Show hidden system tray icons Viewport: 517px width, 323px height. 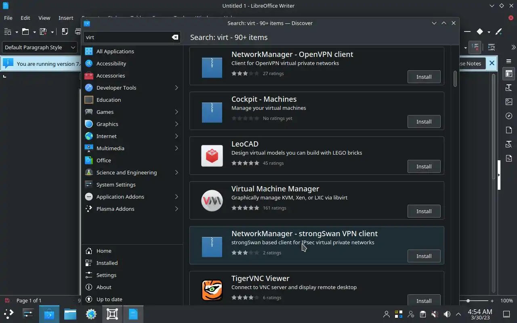click(x=458, y=314)
